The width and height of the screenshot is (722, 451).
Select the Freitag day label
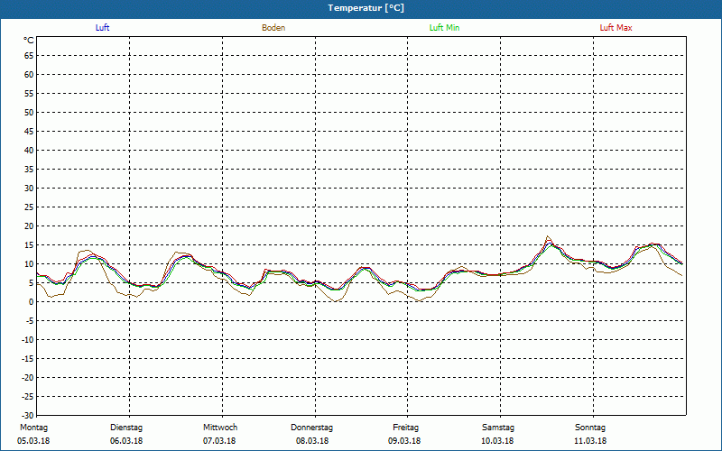pyautogui.click(x=405, y=428)
